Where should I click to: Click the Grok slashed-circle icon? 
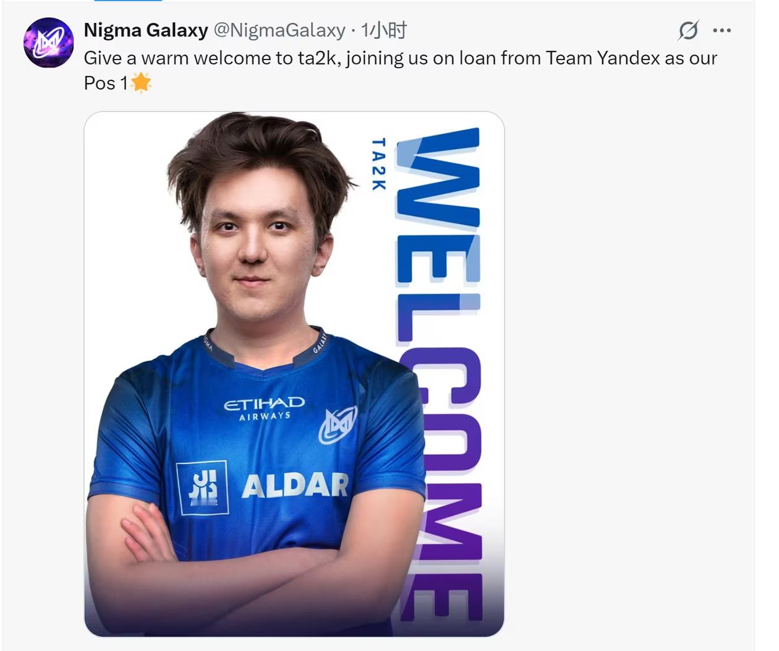[x=688, y=30]
